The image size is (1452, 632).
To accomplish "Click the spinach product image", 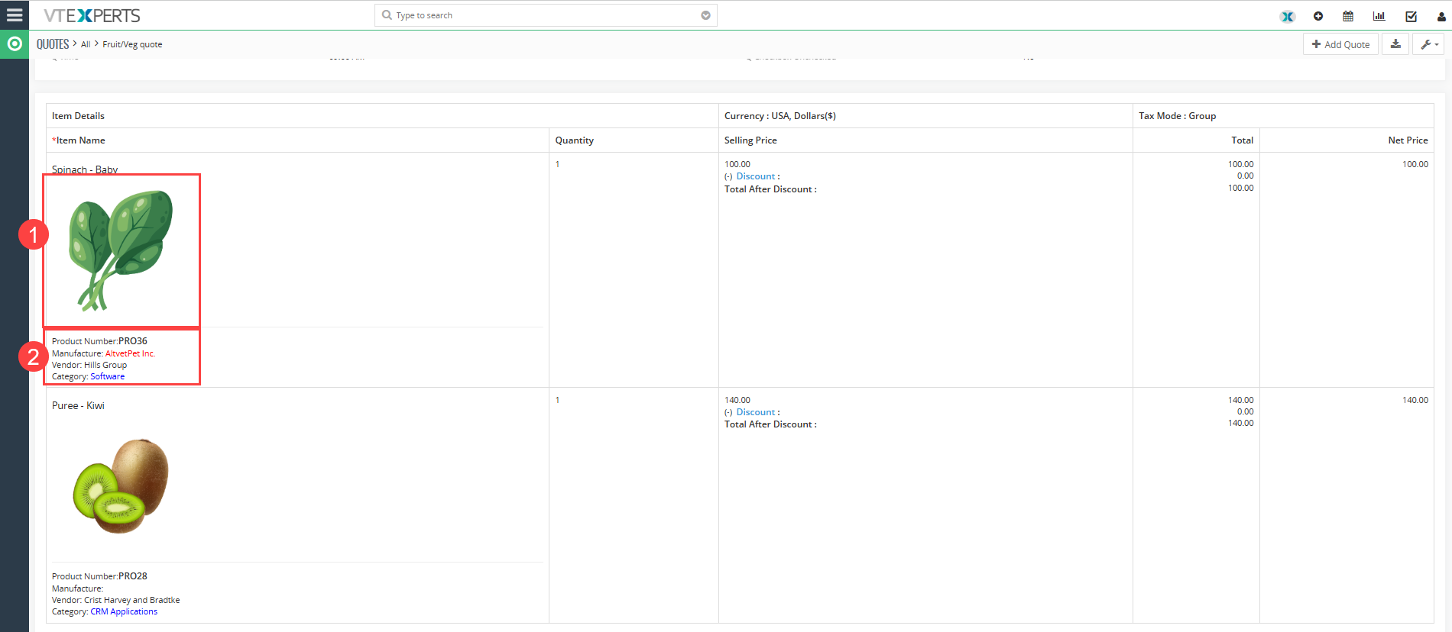I will coord(121,250).
